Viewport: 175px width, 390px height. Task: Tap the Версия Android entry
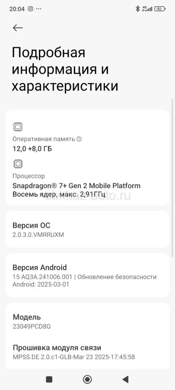tap(87, 275)
